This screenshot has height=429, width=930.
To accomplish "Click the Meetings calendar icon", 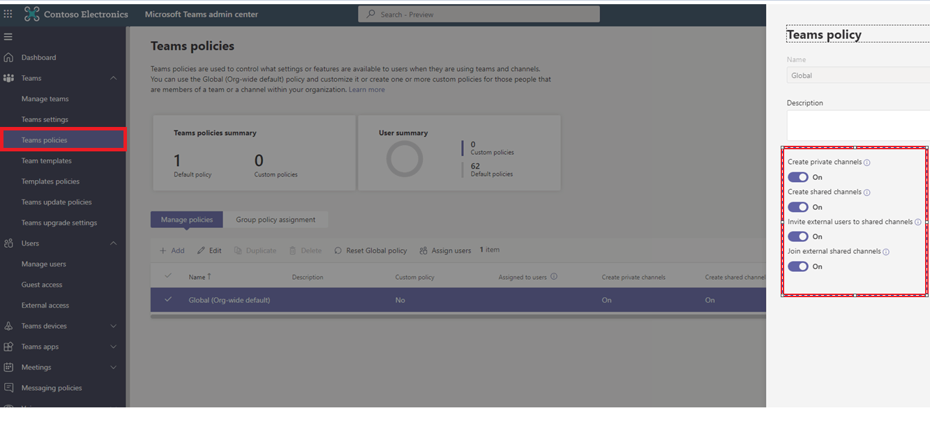I will 8,367.
